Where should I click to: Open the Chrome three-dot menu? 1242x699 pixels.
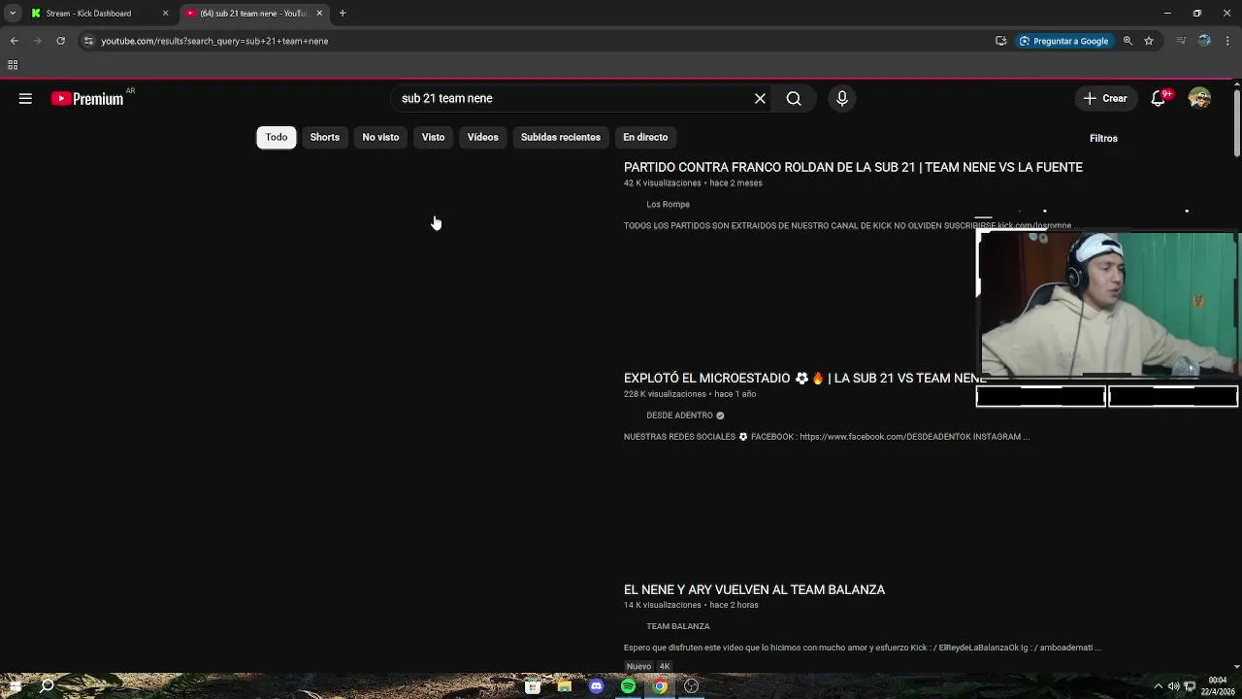tap(1227, 41)
